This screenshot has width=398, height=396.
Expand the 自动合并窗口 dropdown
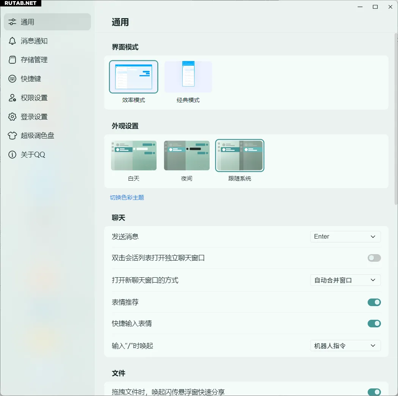tap(345, 280)
